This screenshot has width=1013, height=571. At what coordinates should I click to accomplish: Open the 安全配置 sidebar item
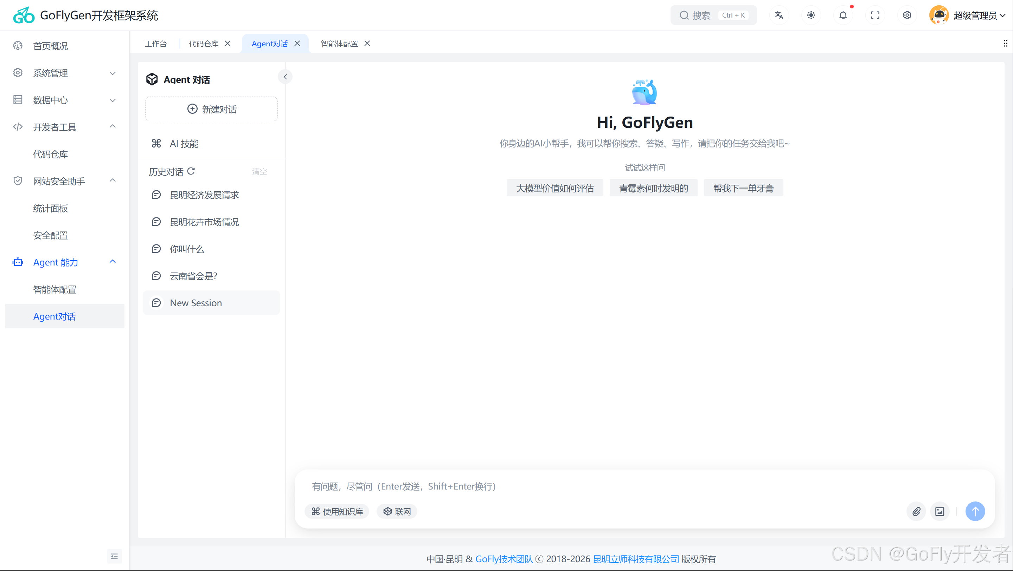[x=64, y=235]
